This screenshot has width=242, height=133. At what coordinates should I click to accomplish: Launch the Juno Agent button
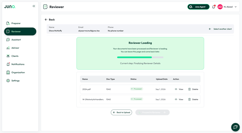(x=198, y=7)
